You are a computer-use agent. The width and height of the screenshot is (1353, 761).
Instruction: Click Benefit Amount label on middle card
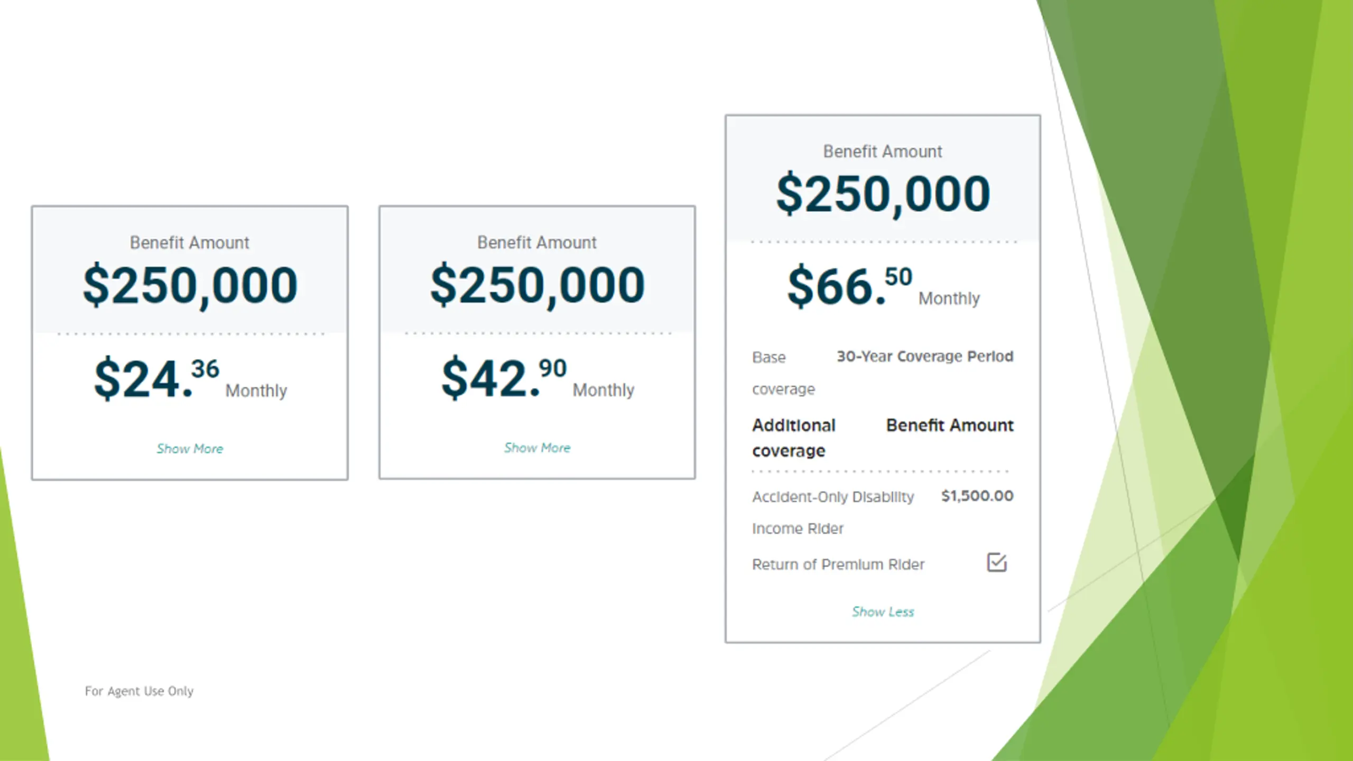[537, 243]
